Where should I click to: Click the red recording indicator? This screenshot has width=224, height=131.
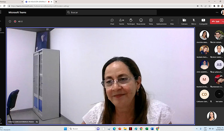pyautogui.click(x=15, y=21)
